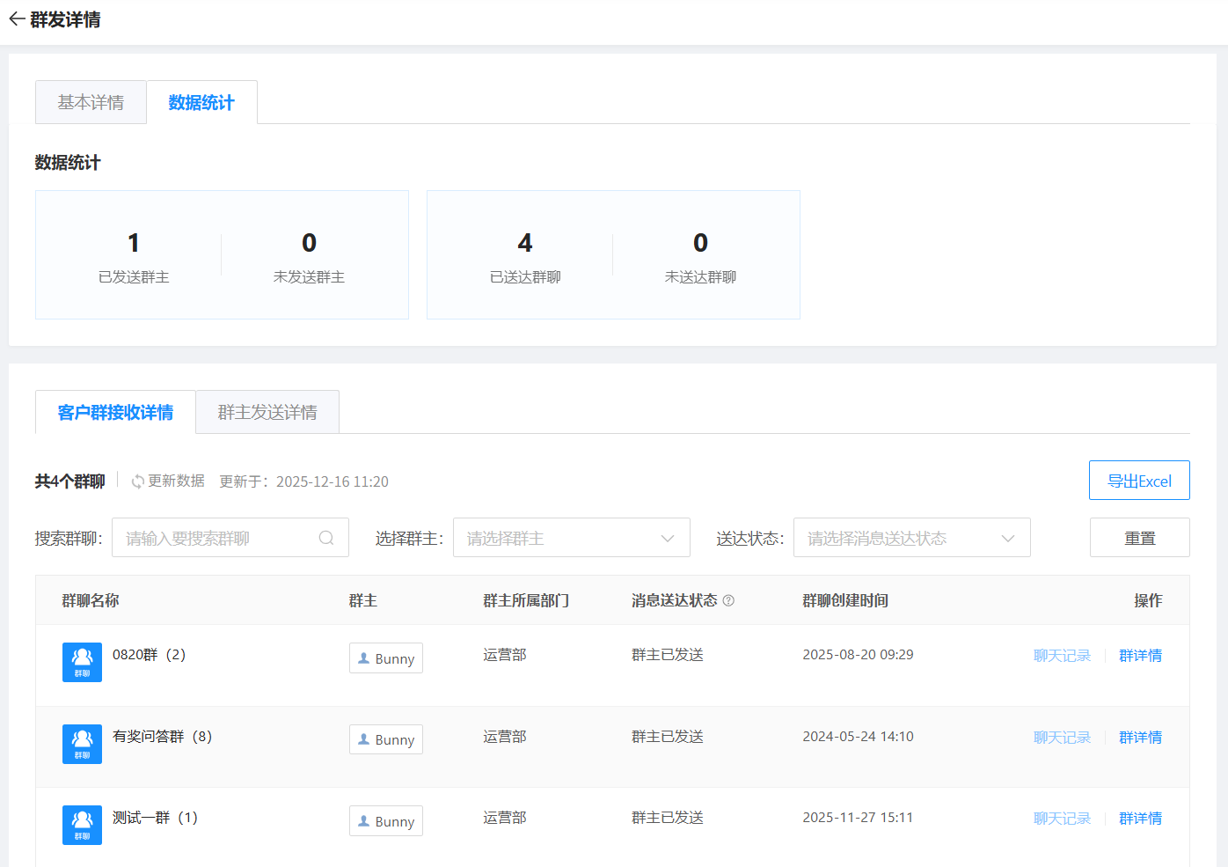The image size is (1228, 867).
Task: View 聊天记录 for 测试一群
Action: click(1062, 819)
